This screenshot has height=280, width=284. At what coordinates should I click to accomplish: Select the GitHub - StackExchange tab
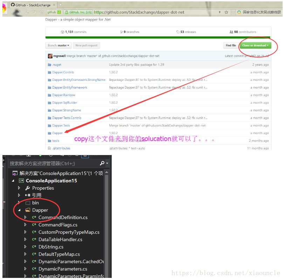(x=33, y=5)
